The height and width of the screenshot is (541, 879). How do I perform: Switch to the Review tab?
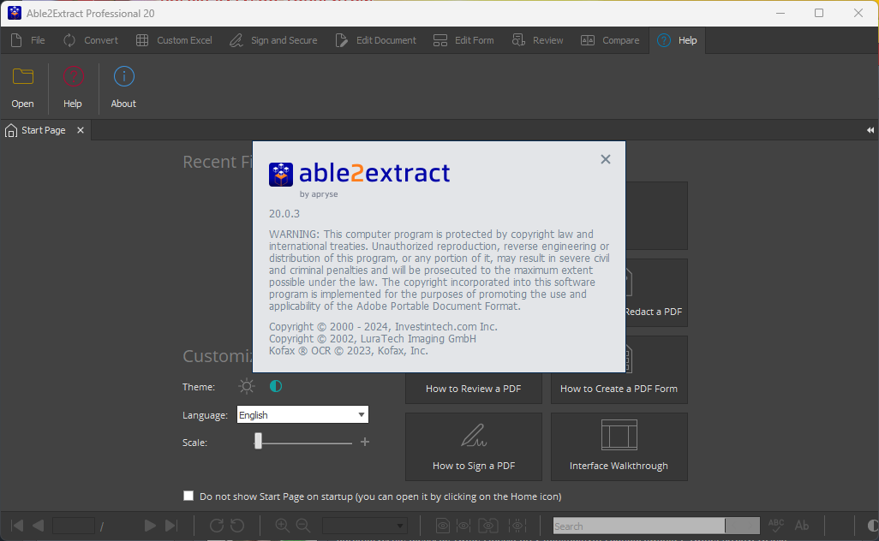(x=537, y=40)
